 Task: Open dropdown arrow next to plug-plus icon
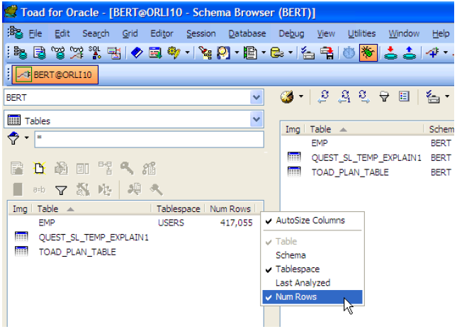click(x=446, y=52)
